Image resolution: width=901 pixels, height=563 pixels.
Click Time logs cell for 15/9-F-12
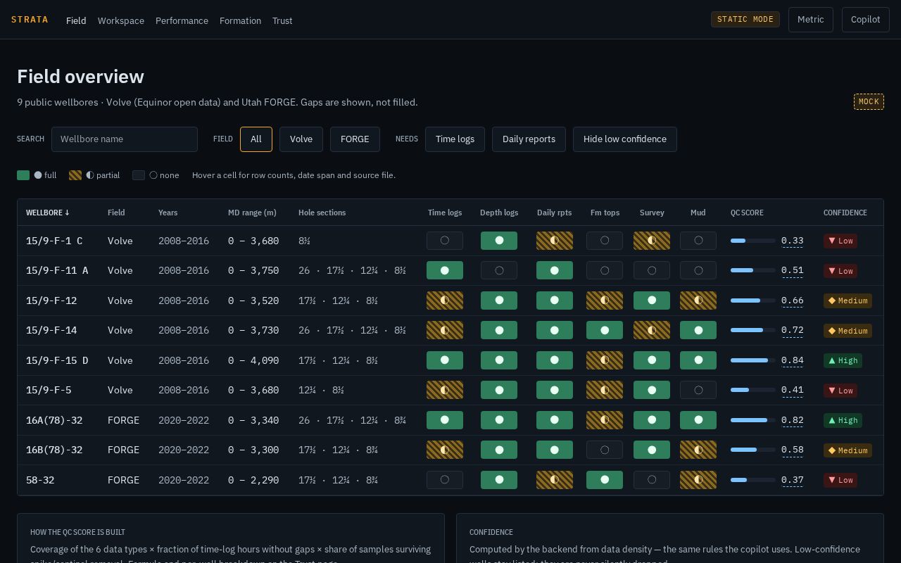pos(445,301)
